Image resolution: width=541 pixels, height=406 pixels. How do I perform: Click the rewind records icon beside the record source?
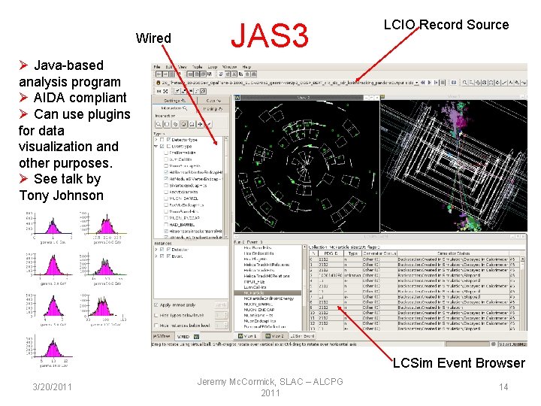point(422,83)
